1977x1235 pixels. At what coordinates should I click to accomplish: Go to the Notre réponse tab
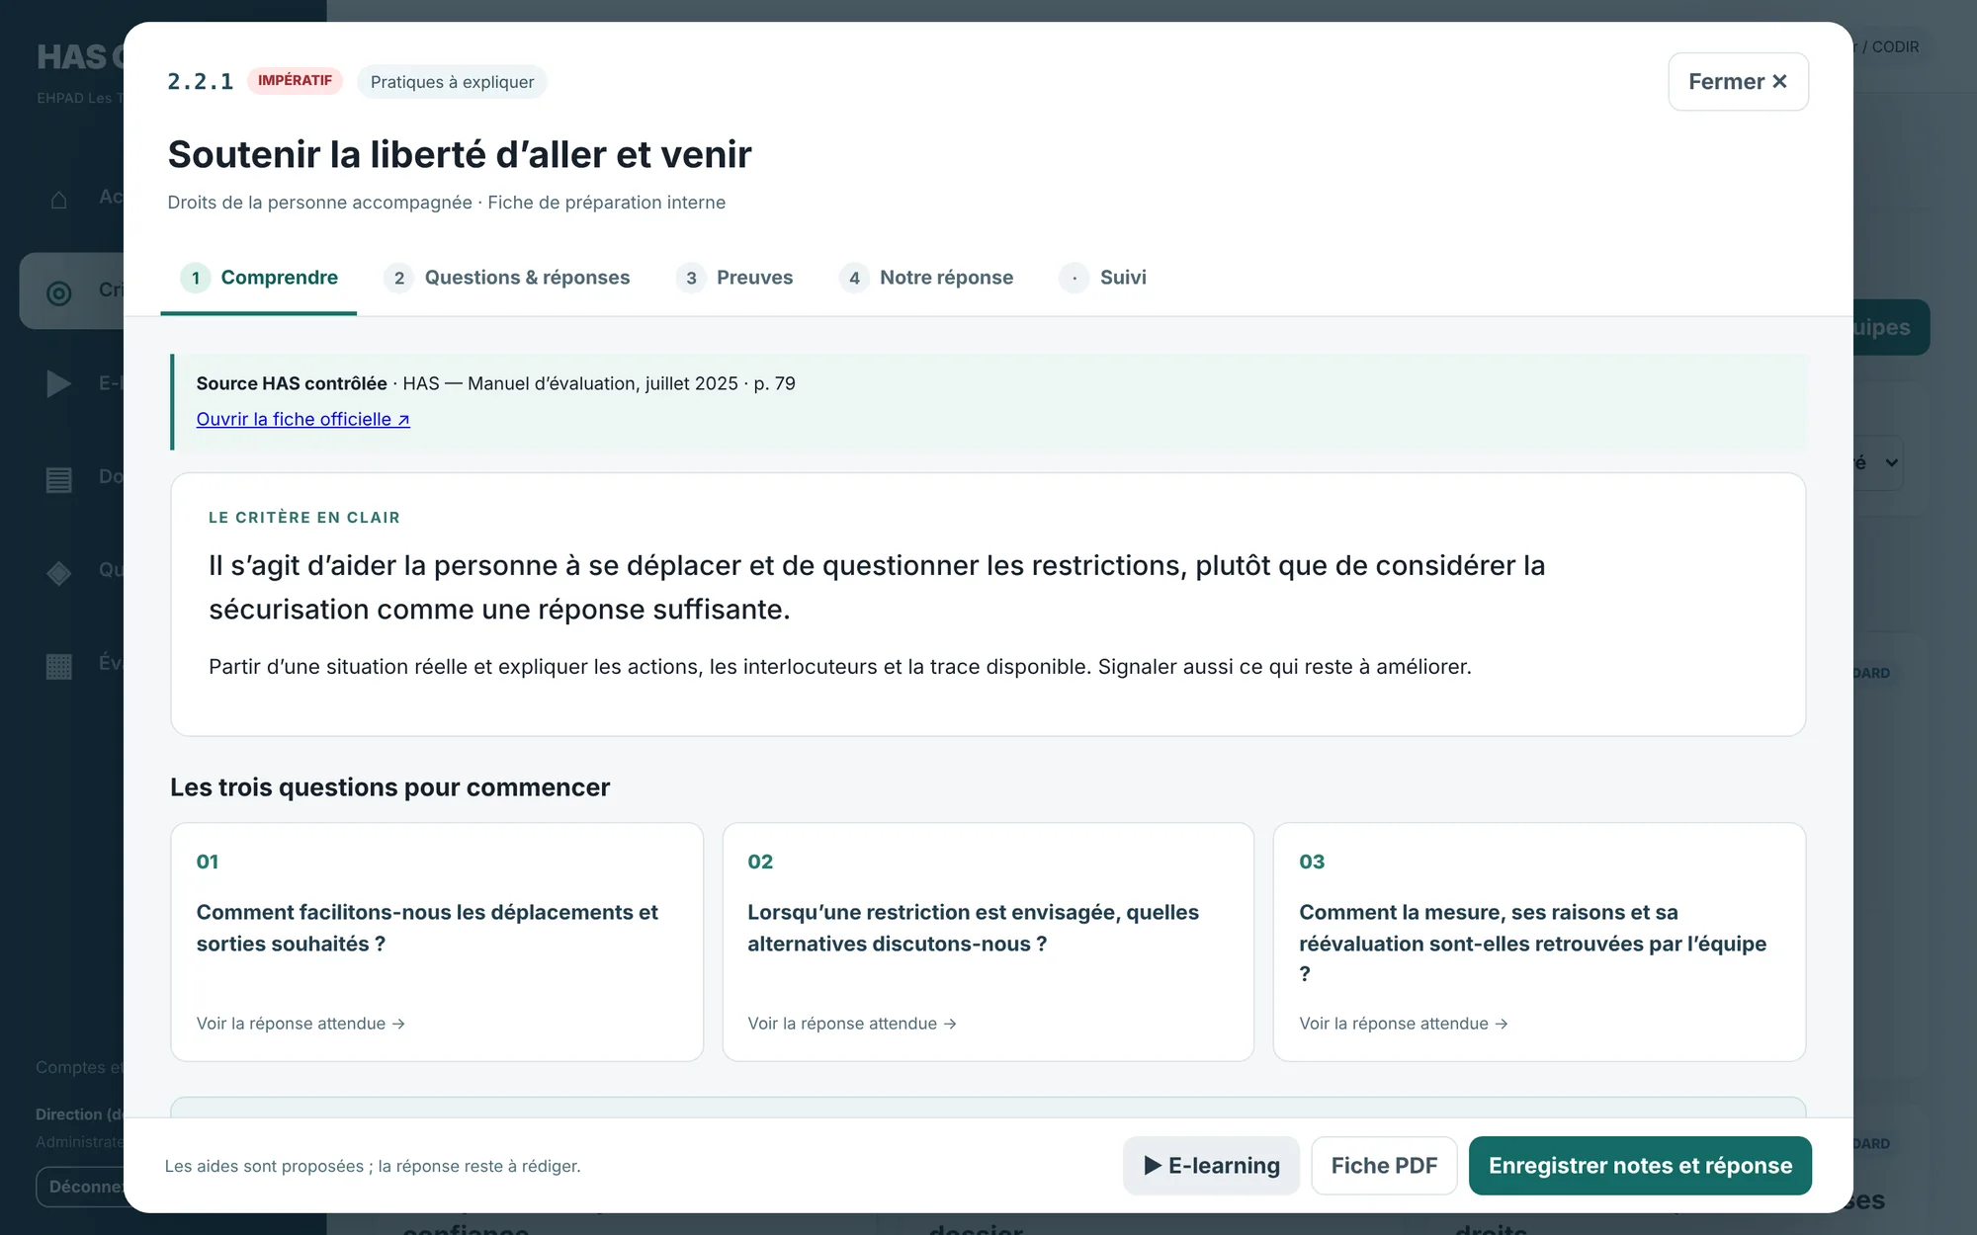(926, 278)
